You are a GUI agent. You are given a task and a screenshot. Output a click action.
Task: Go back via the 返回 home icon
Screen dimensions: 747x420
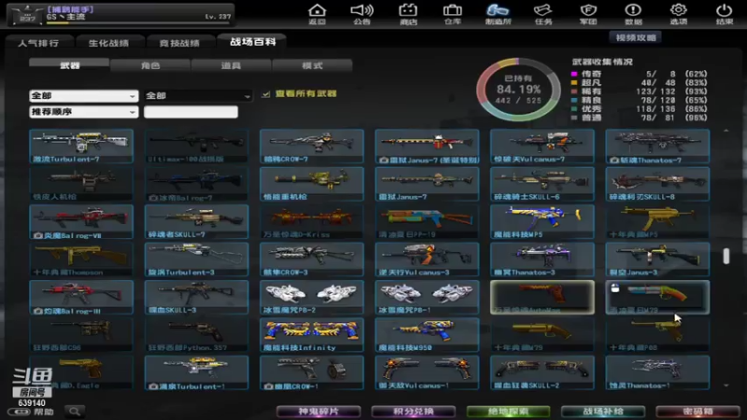(317, 14)
